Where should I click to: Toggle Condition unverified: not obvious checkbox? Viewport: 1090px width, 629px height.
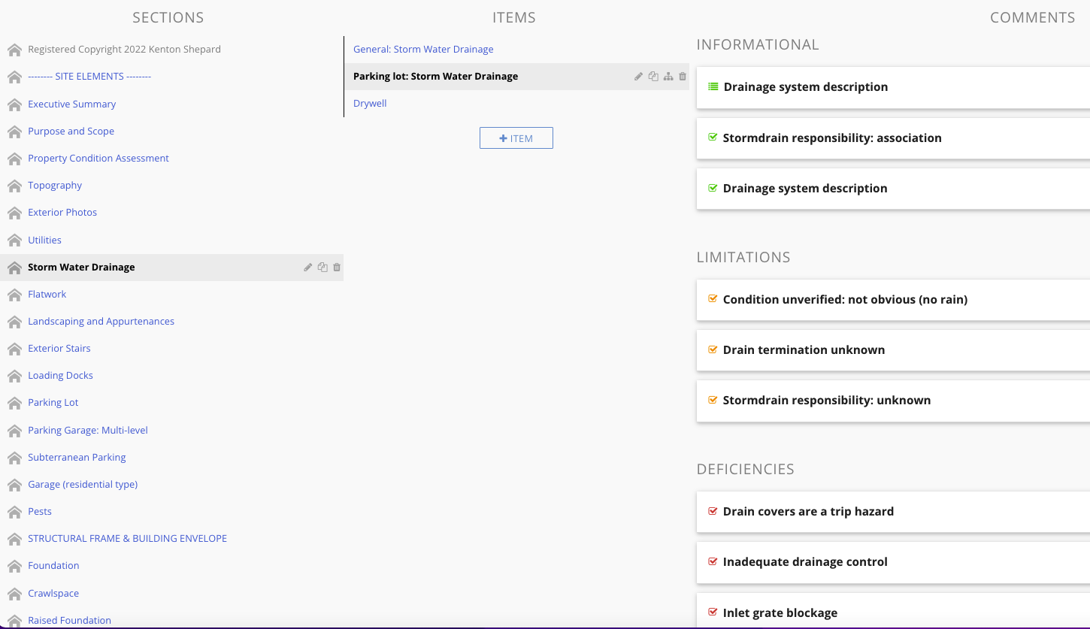click(x=713, y=299)
